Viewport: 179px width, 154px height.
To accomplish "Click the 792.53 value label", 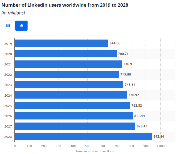I will click(x=137, y=106).
